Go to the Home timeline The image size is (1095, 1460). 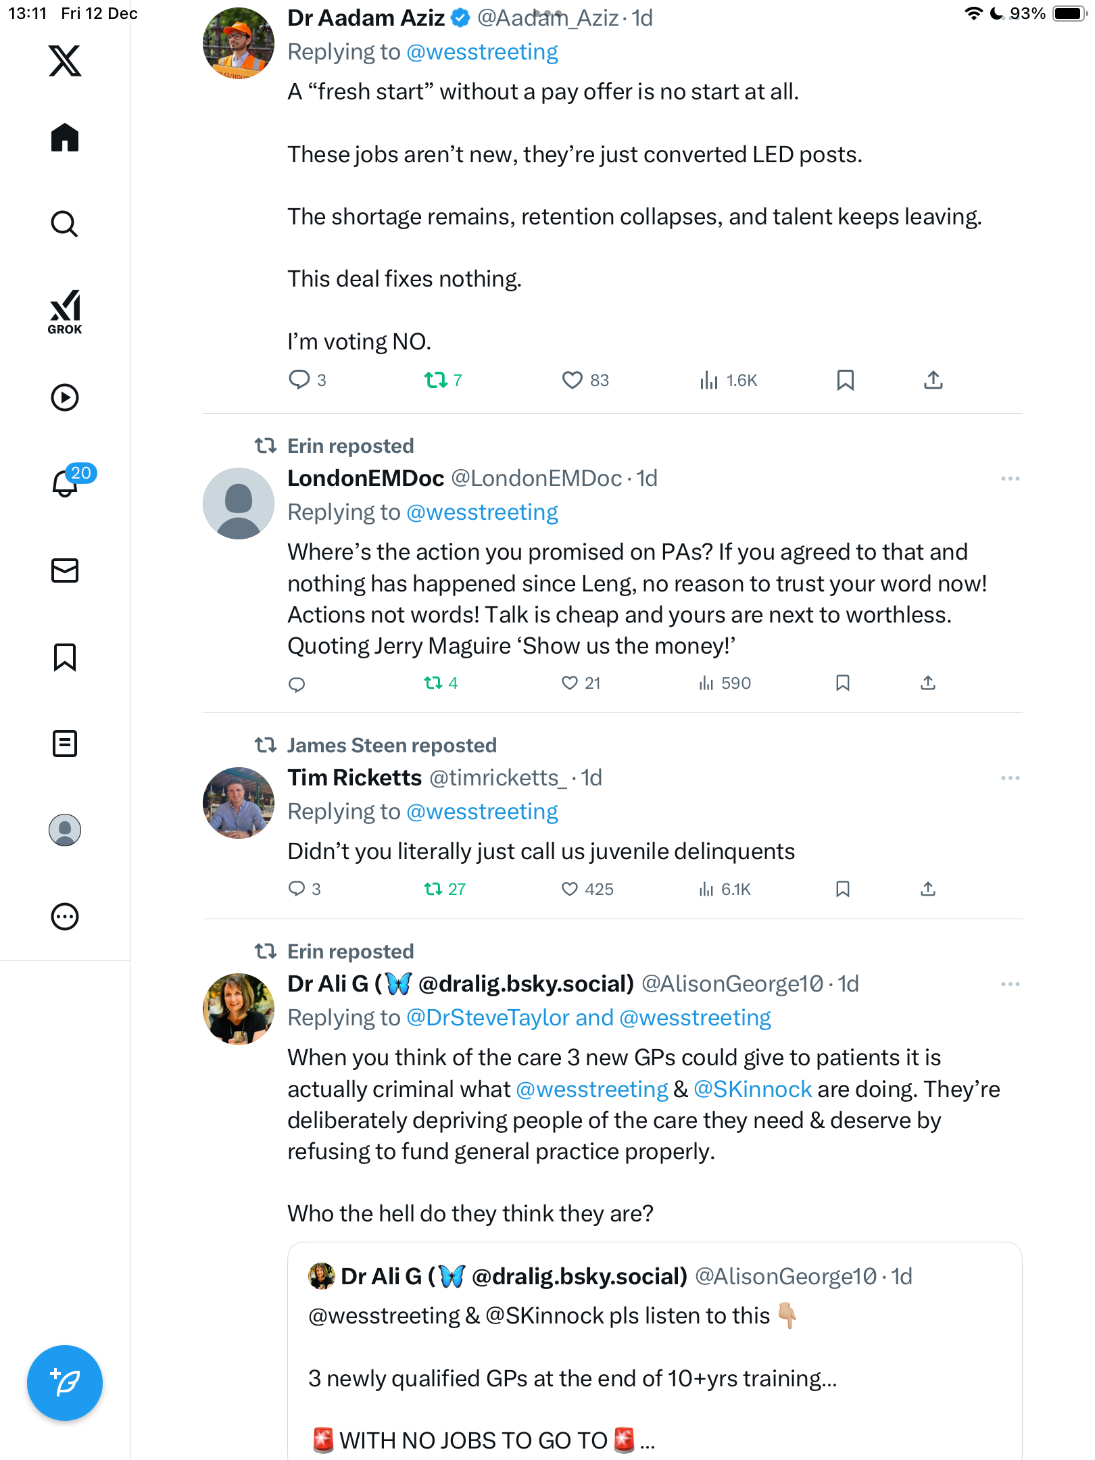tap(65, 138)
